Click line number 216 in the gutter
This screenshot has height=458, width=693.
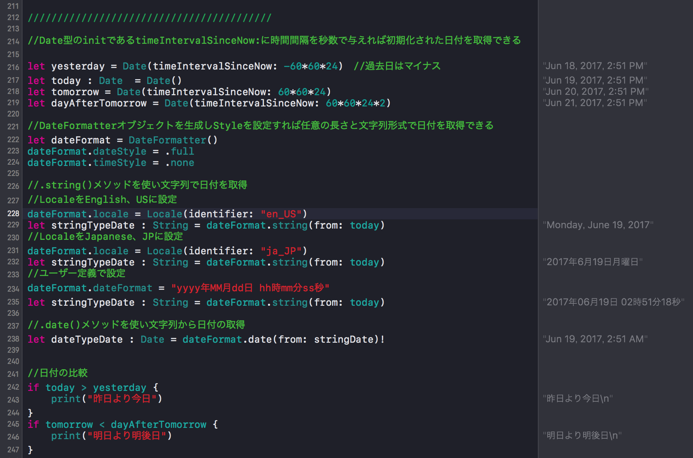(13, 67)
